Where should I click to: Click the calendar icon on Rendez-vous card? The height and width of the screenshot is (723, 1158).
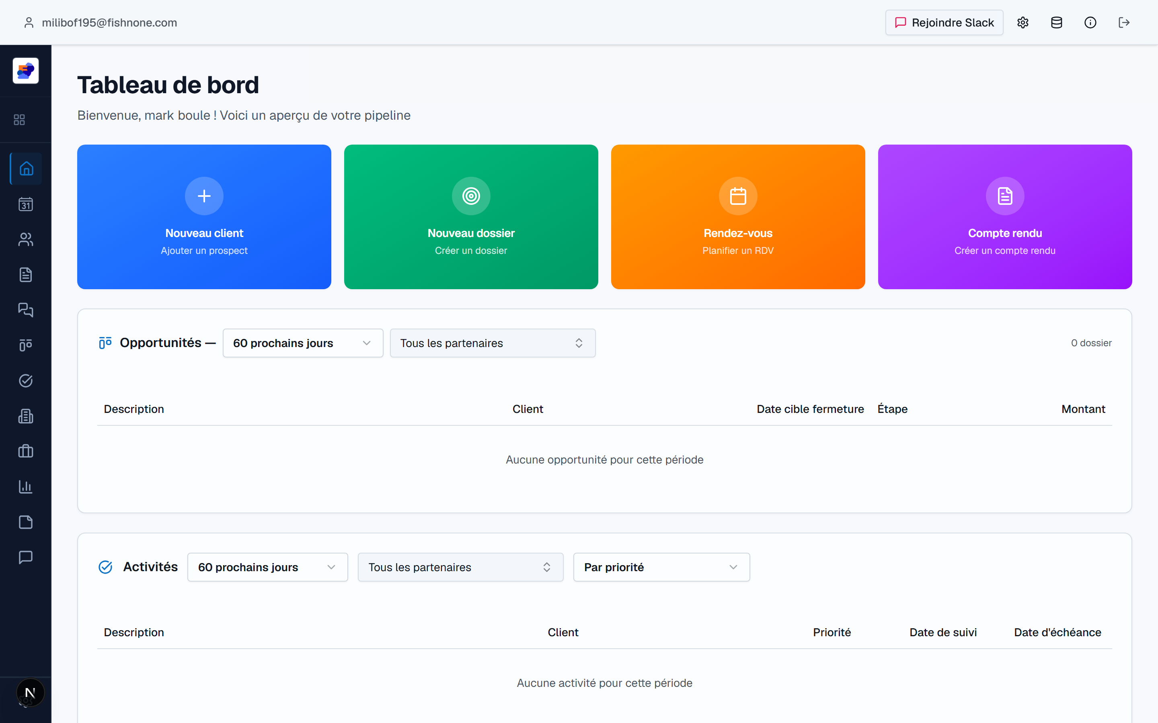(x=738, y=196)
